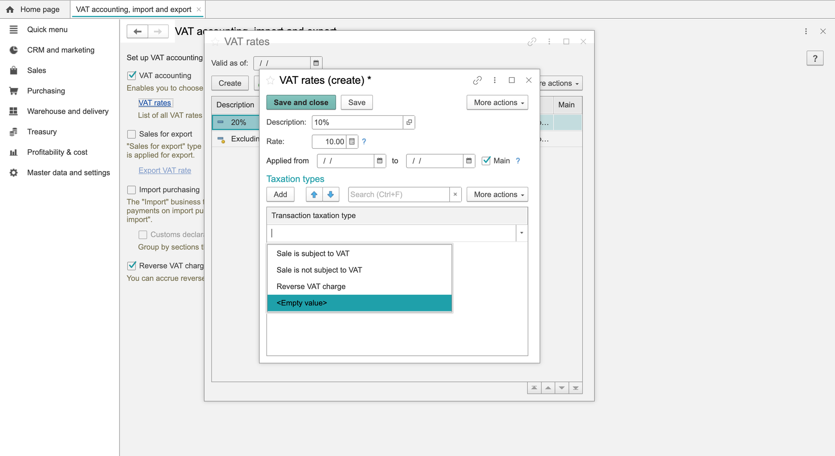Click the Add taxation type button

click(x=280, y=195)
